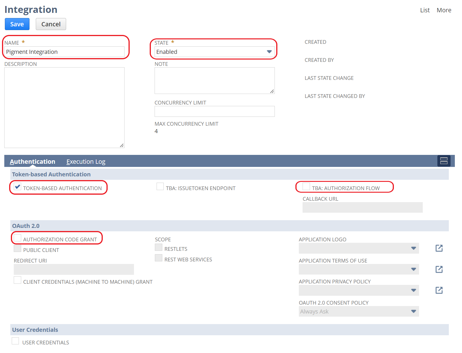Expand the Application Privacy Policy dropdown
Image resolution: width=462 pixels, height=353 pixels.
(359, 290)
